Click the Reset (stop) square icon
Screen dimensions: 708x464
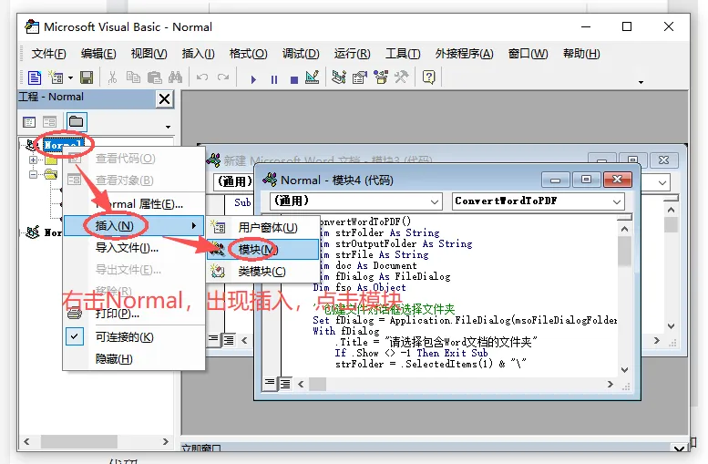(x=294, y=79)
